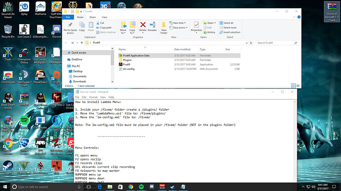341x191 pixels.
Task: Click the History icon in Open group
Action: coord(209,32)
